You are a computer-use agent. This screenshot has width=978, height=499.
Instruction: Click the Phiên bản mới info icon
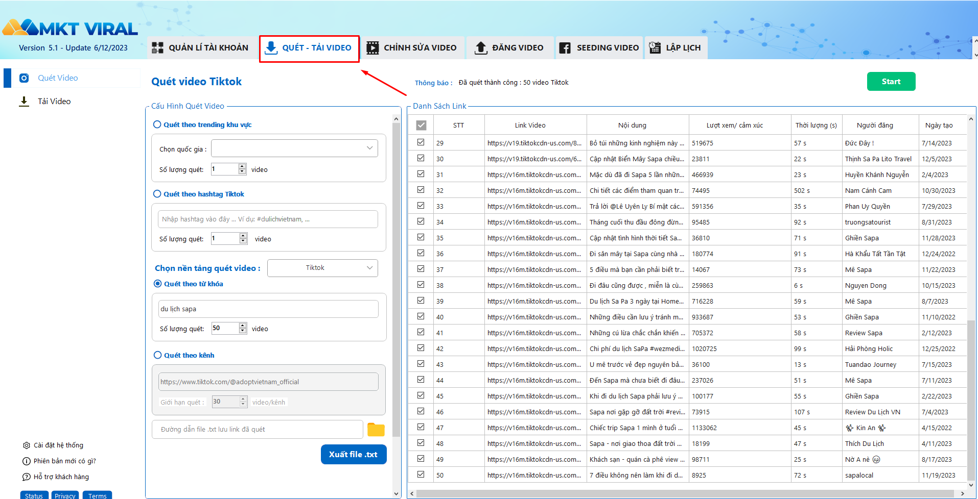pyautogui.click(x=27, y=461)
